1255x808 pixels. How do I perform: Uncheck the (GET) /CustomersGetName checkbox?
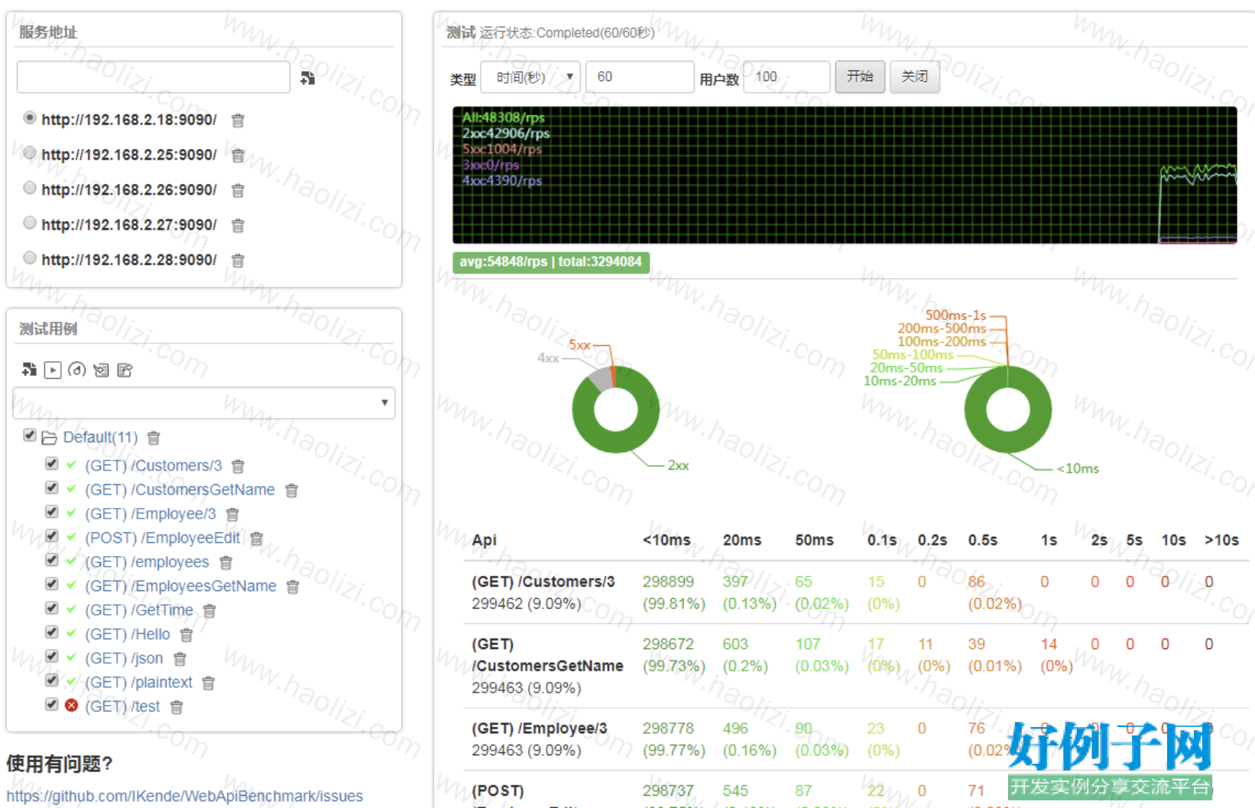tap(51, 487)
